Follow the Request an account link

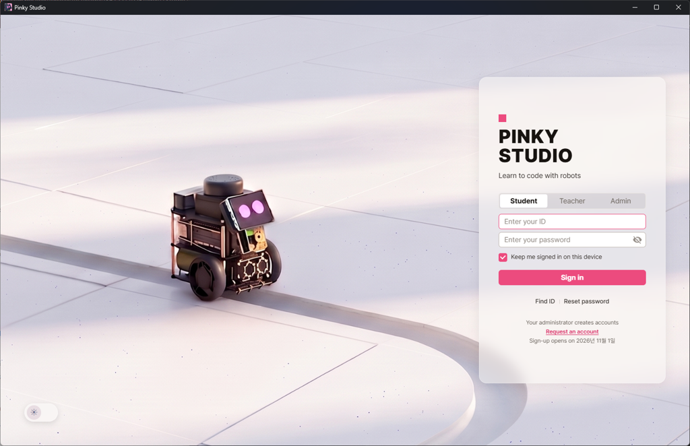pyautogui.click(x=572, y=331)
